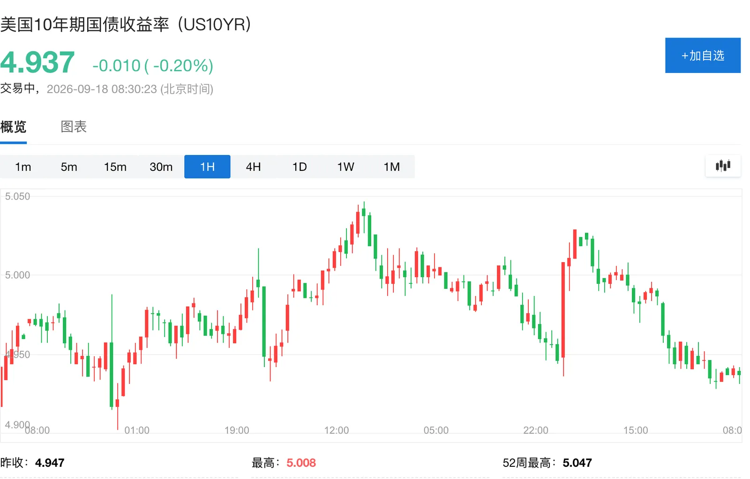Image resolution: width=750 pixels, height=479 pixels.
Task: Click the 最高 value 5.008
Action: coord(301,463)
